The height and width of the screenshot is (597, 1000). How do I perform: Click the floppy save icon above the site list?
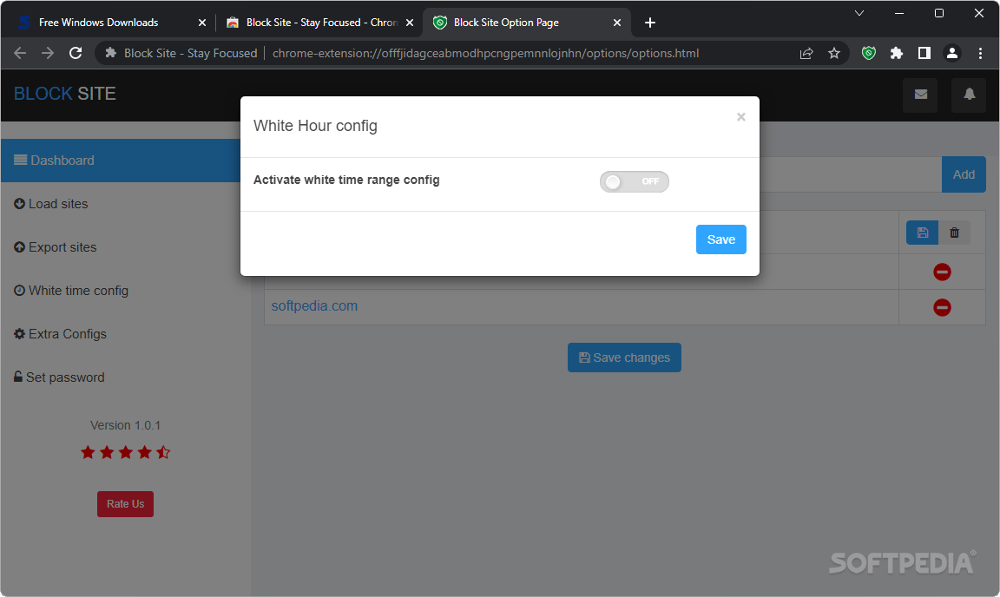point(922,233)
